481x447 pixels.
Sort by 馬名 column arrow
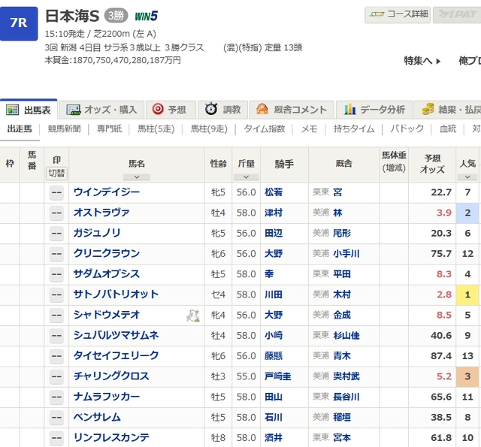click(137, 177)
